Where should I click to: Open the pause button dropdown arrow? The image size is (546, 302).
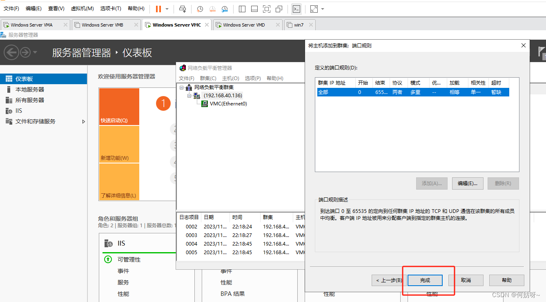tap(167, 9)
